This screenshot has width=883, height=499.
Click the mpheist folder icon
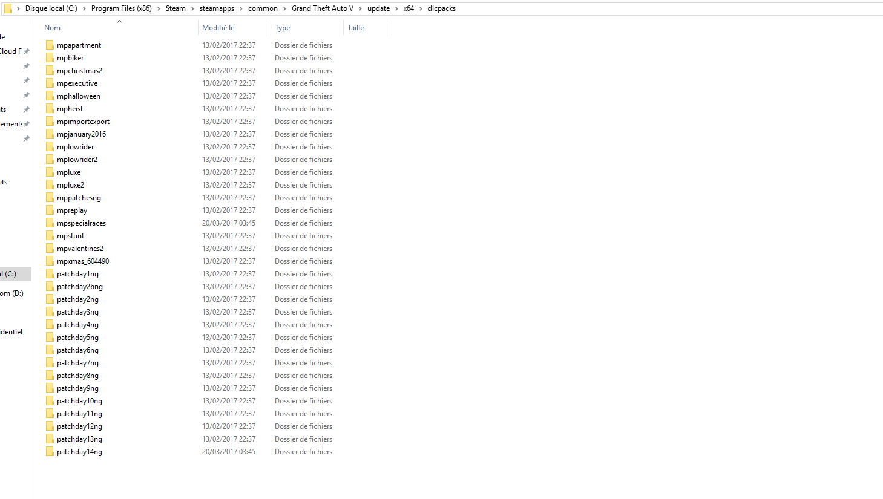(50, 108)
